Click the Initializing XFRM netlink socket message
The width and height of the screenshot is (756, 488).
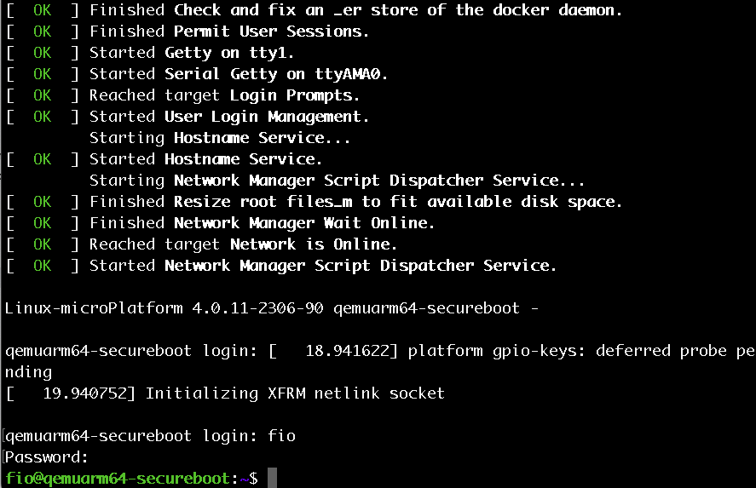click(x=295, y=393)
